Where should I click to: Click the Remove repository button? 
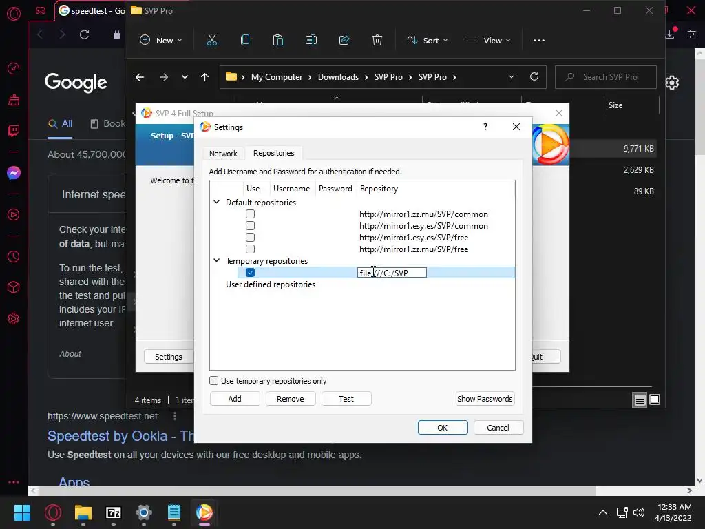click(291, 399)
